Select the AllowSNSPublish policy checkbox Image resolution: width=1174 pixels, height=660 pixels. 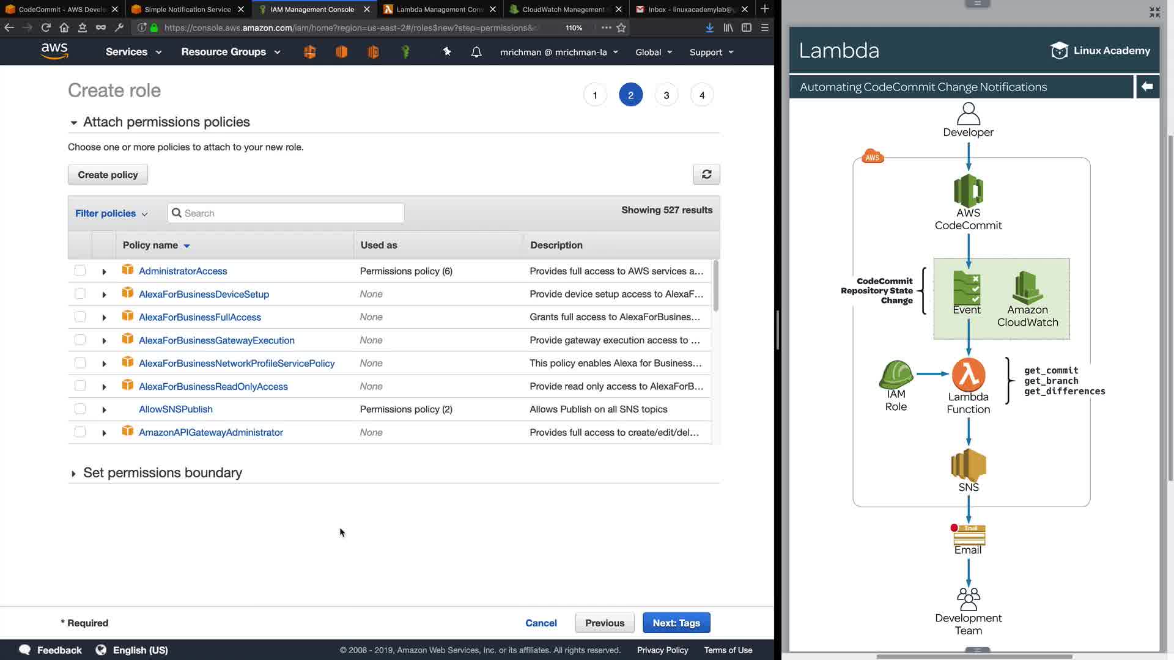pos(80,409)
